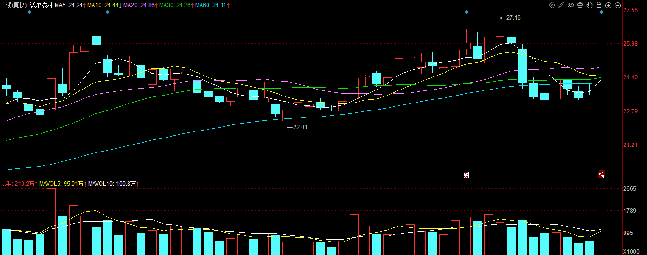
Task: Click the 24.40 price axis value
Action: pos(631,77)
